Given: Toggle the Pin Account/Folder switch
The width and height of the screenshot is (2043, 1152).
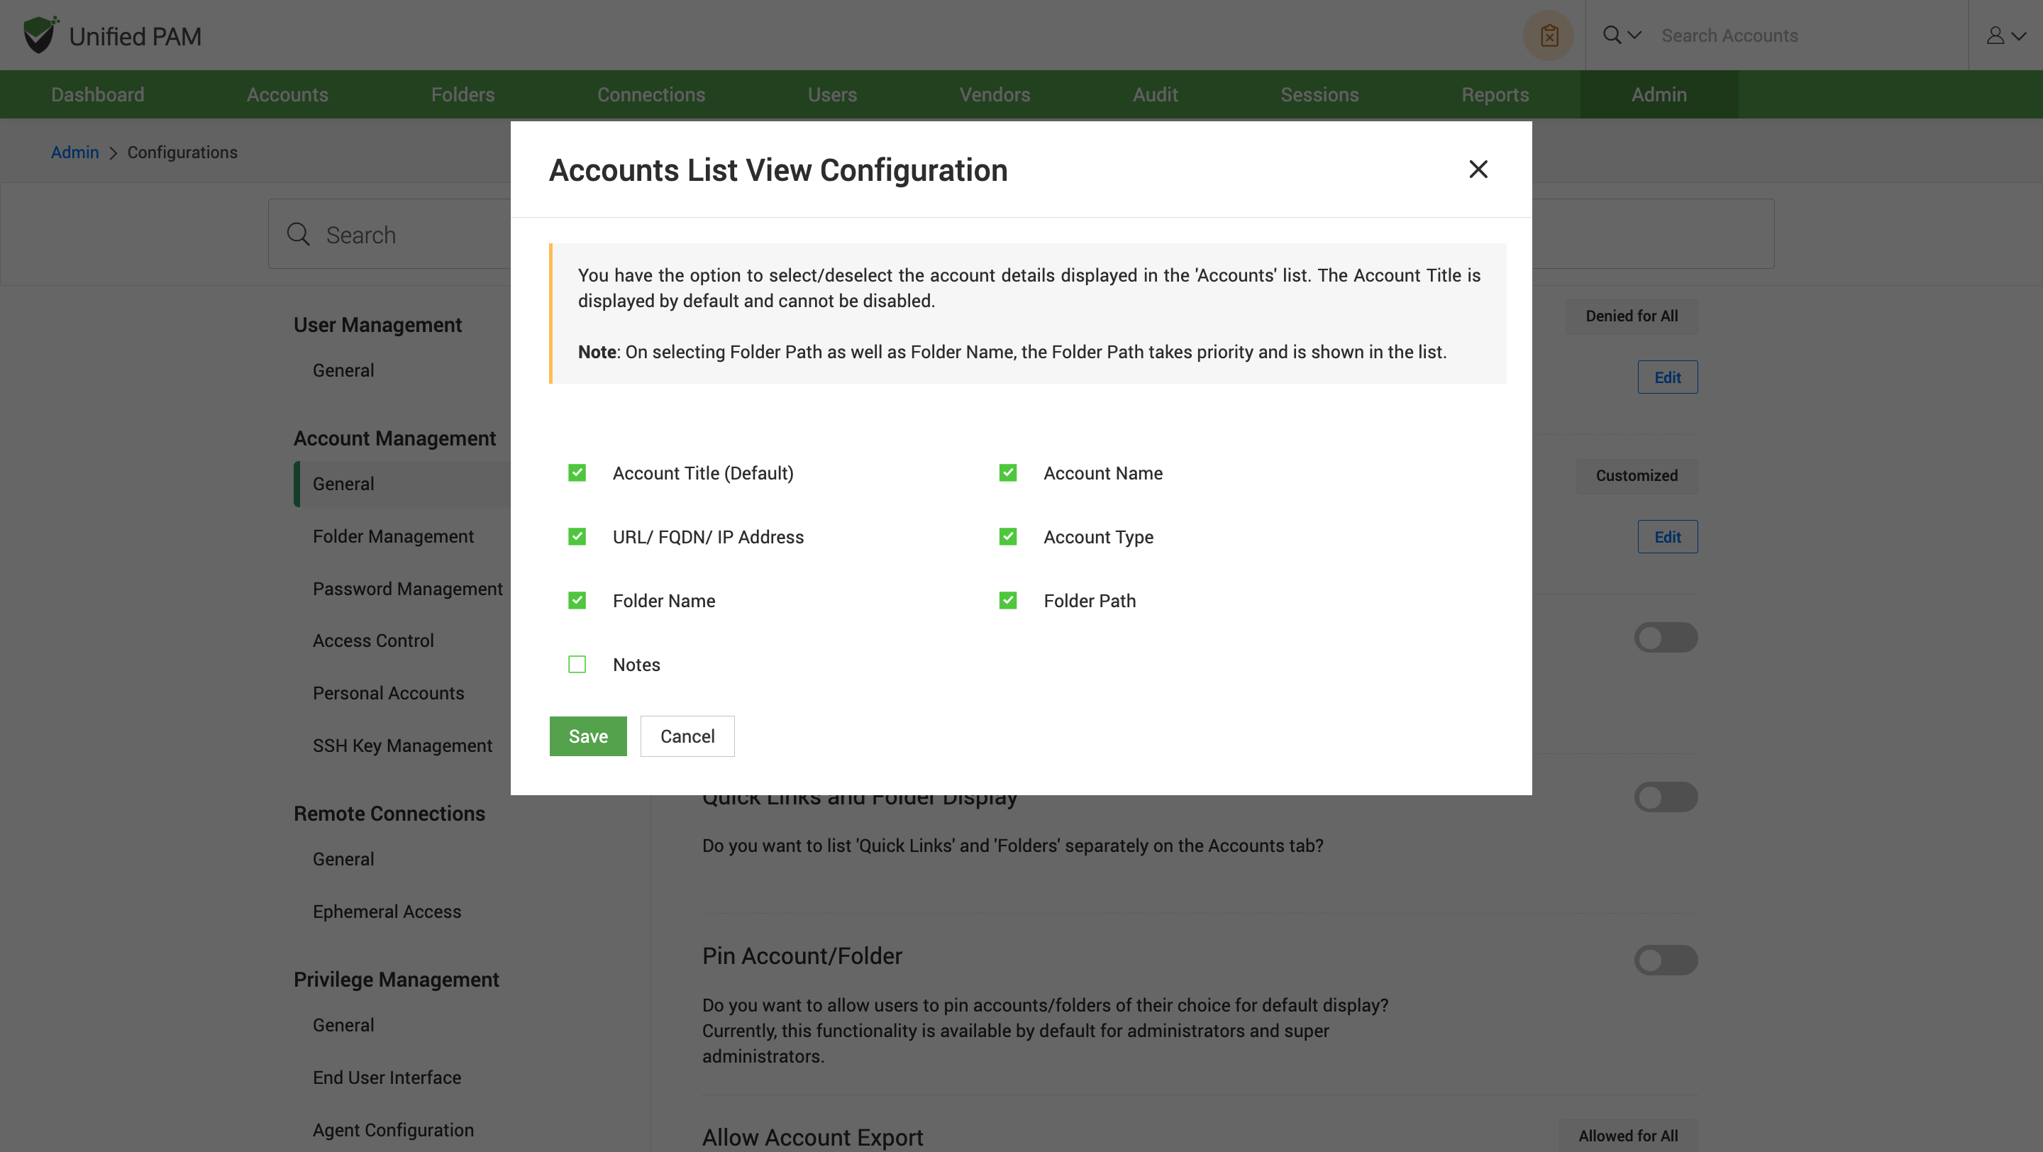Looking at the screenshot, I should [1666, 960].
